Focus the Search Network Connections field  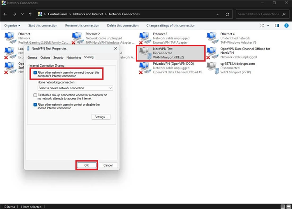[x=262, y=14]
